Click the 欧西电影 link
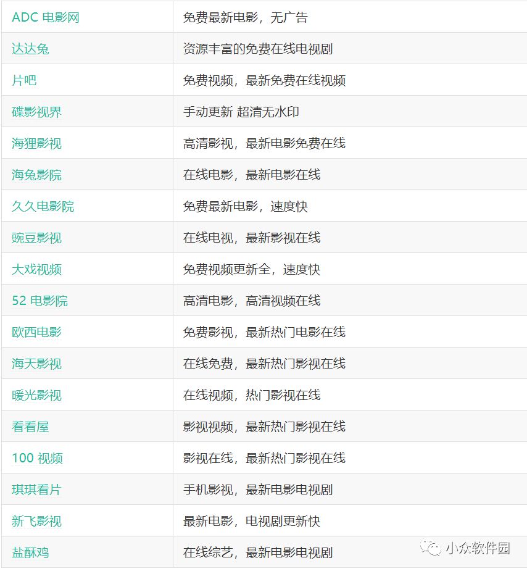Viewport: 527px width, 571px height. tap(34, 331)
